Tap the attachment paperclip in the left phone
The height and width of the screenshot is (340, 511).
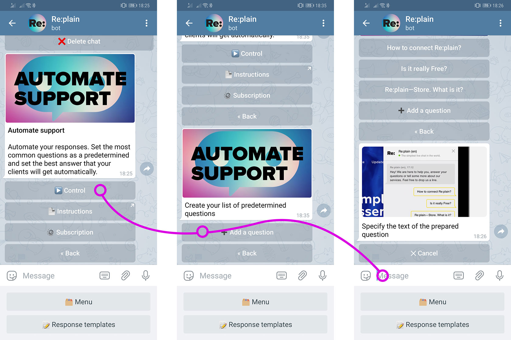point(125,276)
